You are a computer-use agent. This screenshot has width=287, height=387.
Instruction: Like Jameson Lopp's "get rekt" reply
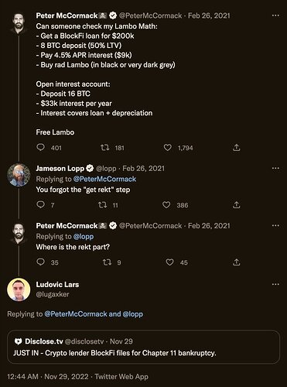pos(166,205)
